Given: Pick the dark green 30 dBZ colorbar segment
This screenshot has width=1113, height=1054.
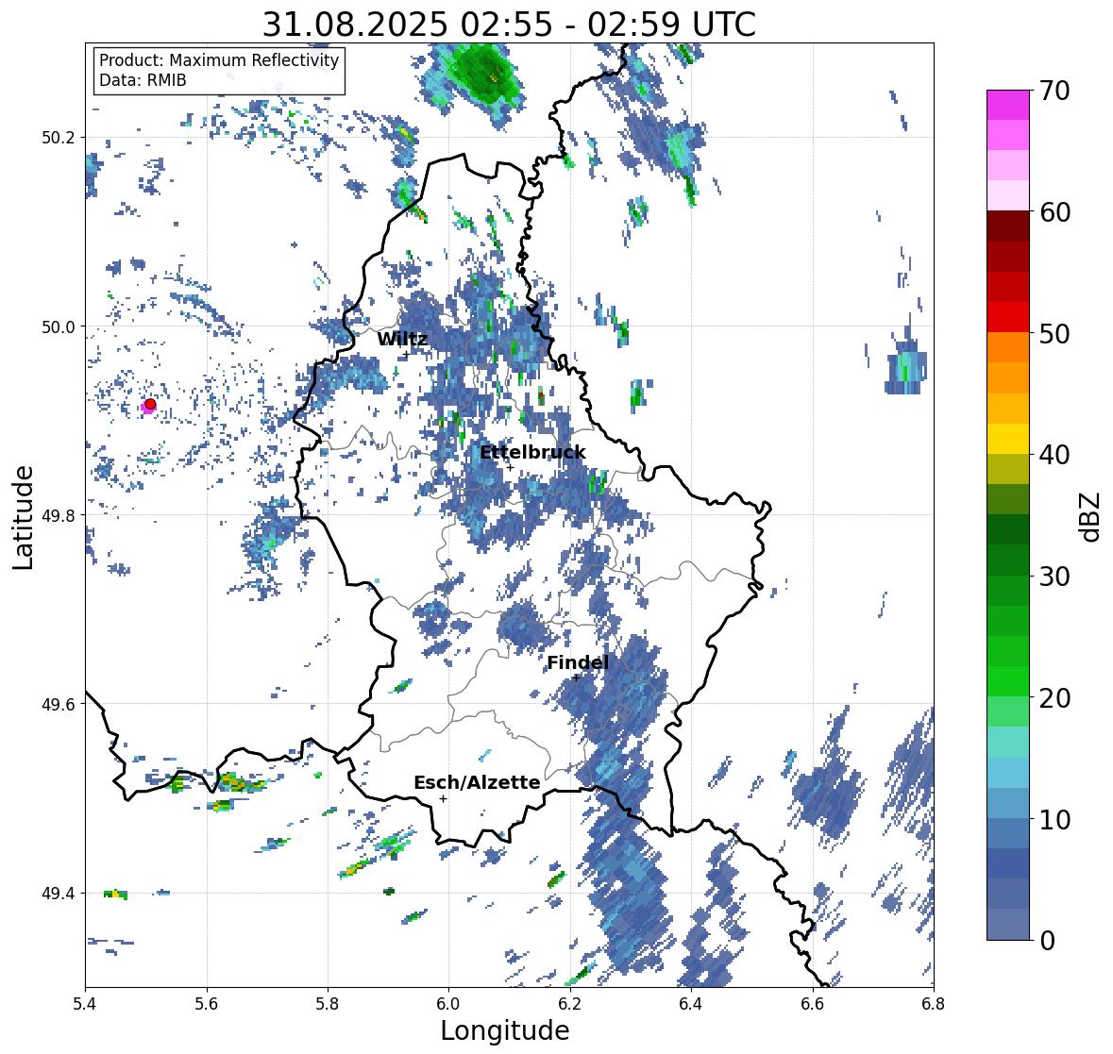Looking at the screenshot, I should (1008, 560).
